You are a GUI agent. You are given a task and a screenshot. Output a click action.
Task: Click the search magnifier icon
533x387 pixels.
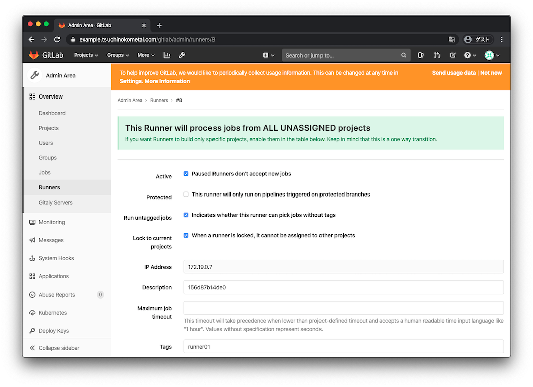(403, 55)
